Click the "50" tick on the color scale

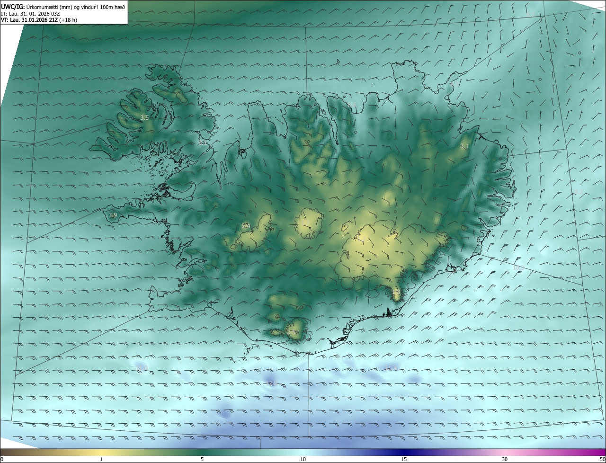coord(602,459)
